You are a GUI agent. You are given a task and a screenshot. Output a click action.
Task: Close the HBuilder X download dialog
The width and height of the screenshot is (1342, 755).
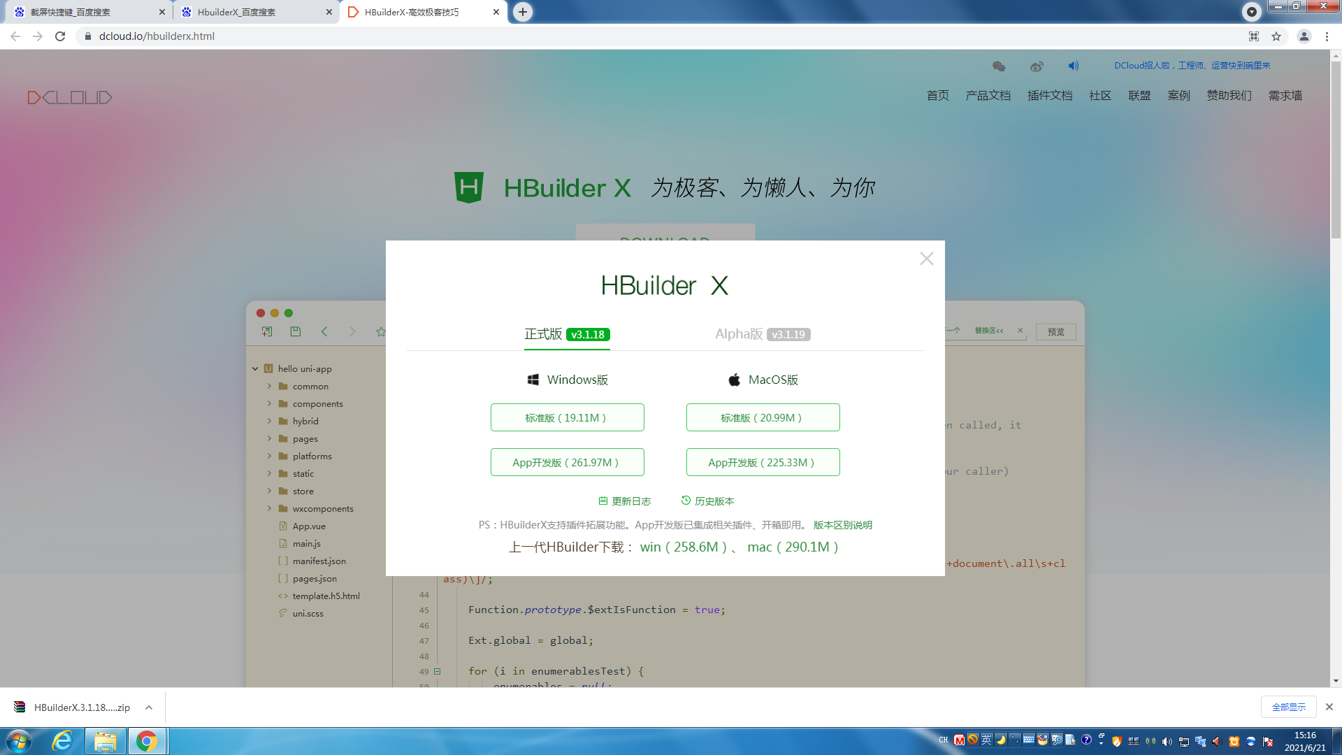pos(927,259)
